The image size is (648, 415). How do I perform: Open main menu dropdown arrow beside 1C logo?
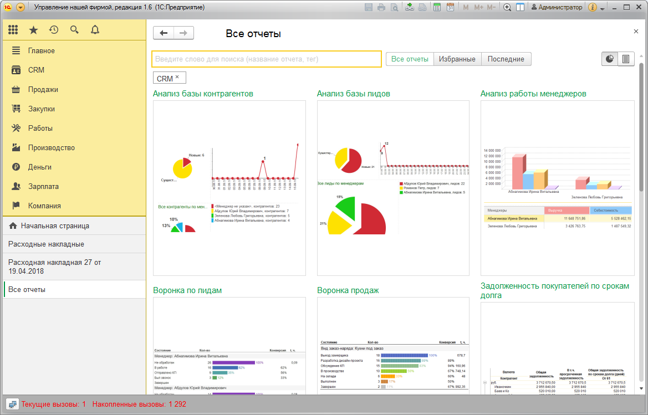tap(21, 7)
